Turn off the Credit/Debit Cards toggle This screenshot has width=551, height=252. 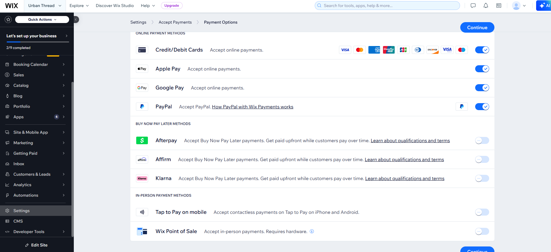482,50
